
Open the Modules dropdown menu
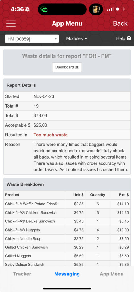pos(77,38)
